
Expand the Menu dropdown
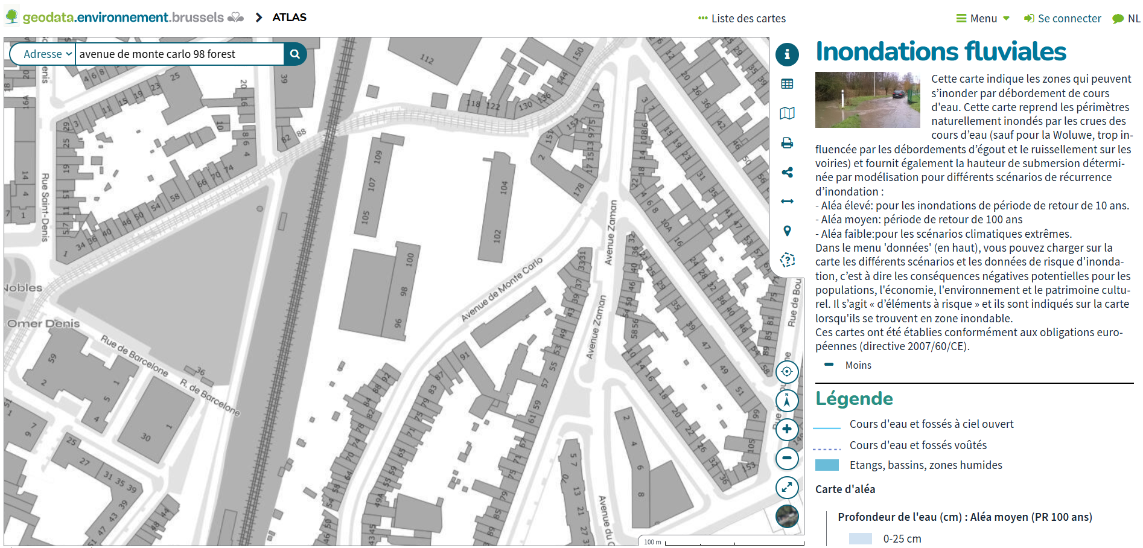pyautogui.click(x=983, y=19)
